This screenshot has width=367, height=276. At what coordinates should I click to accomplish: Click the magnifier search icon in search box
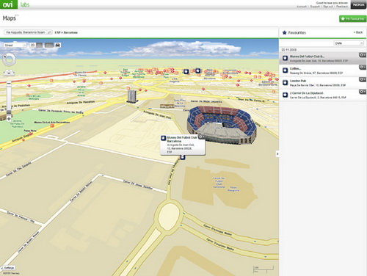pos(49,32)
